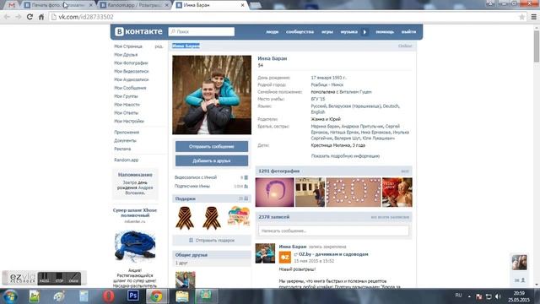Click the large profile photo
Screen dimensions: 540x304
pos(212,95)
